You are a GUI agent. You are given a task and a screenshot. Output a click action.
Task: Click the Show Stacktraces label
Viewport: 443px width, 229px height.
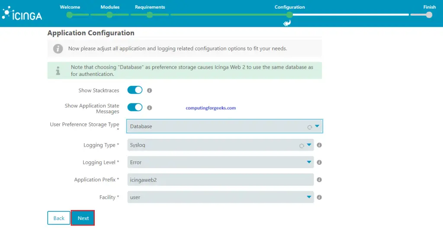(99, 91)
